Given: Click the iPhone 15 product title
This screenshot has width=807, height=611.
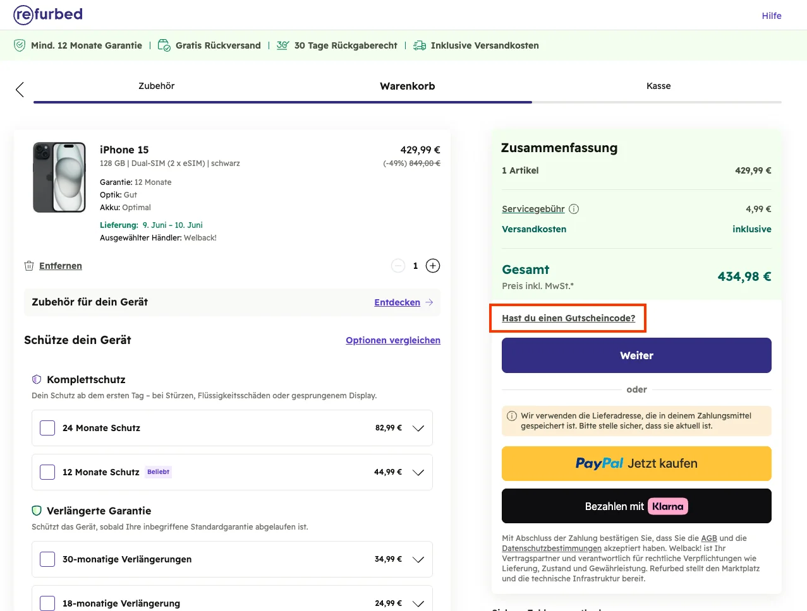Looking at the screenshot, I should tap(124, 150).
